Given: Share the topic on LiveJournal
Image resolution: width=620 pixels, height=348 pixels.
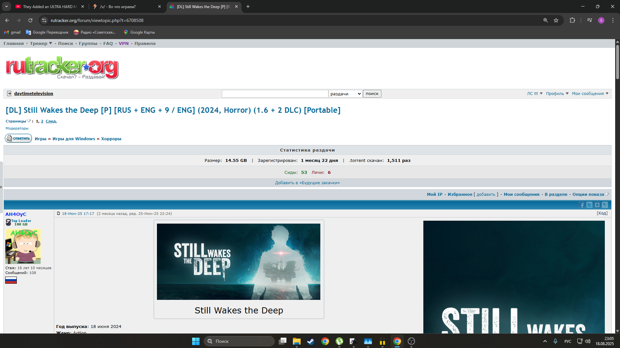Looking at the screenshot, I should coord(605,205).
